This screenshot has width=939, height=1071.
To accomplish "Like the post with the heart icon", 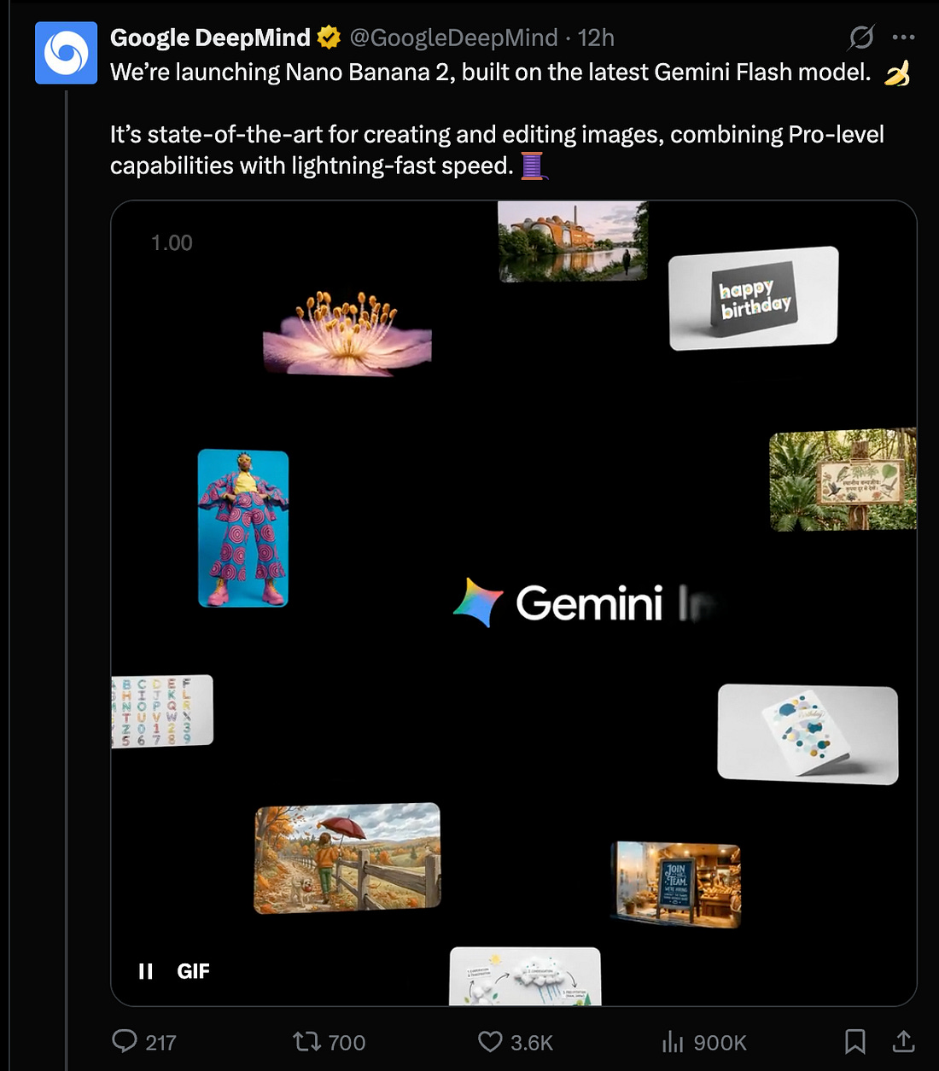I will point(490,1041).
